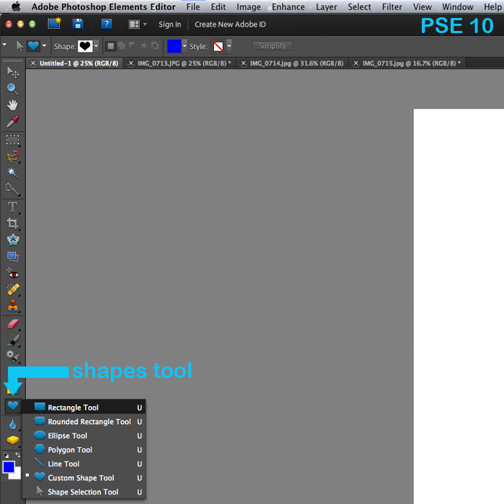The width and height of the screenshot is (504, 504).
Task: Click the Shape Selection arrow in options bar
Action: click(x=20, y=46)
